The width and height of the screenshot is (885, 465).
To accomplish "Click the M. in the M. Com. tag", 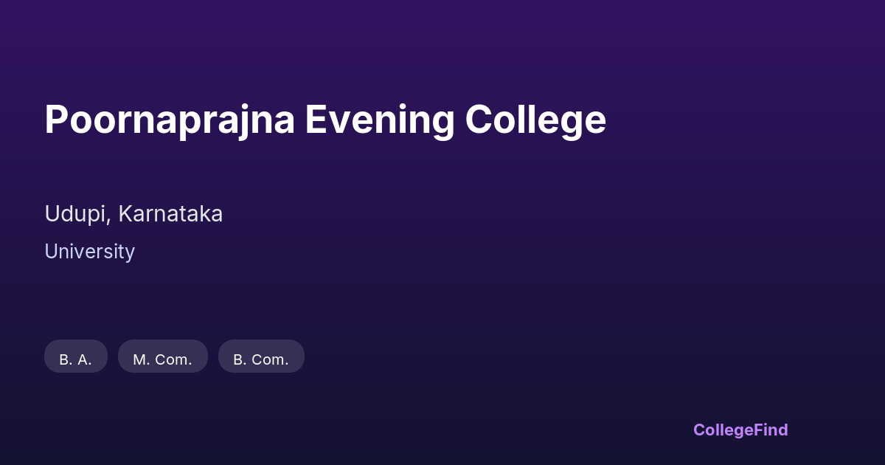I will click(141, 359).
